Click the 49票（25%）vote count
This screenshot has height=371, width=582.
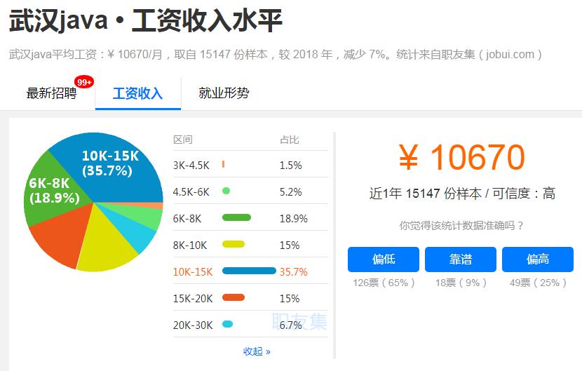pyautogui.click(x=538, y=283)
